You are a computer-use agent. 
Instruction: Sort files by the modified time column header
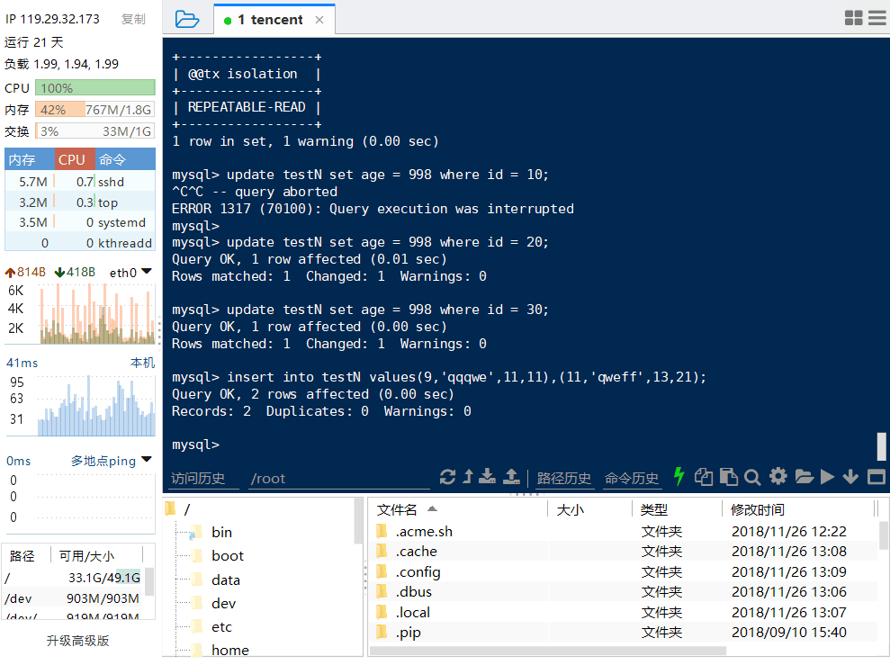[798, 509]
